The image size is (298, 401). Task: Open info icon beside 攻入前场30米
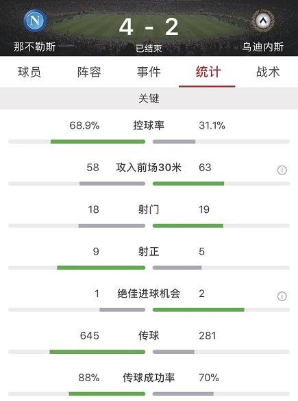[282, 170]
